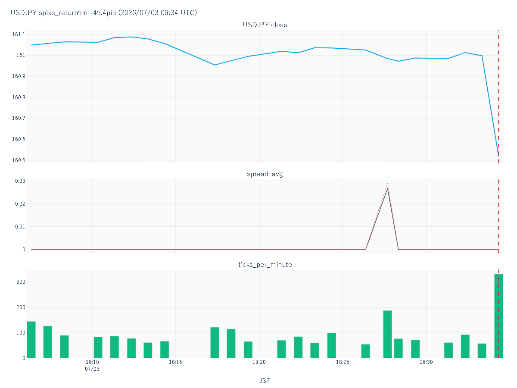The image size is (517, 388).
Task: Click the 18:30 x-axis tick label
Action: coord(426,363)
